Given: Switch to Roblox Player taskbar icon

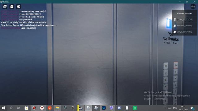Looking at the screenshot, I should click(x=96, y=108).
